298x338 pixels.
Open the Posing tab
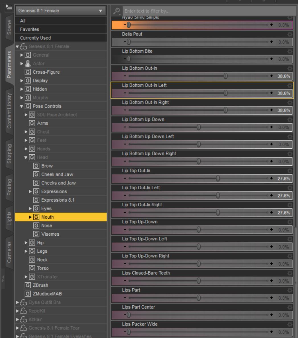9,187
